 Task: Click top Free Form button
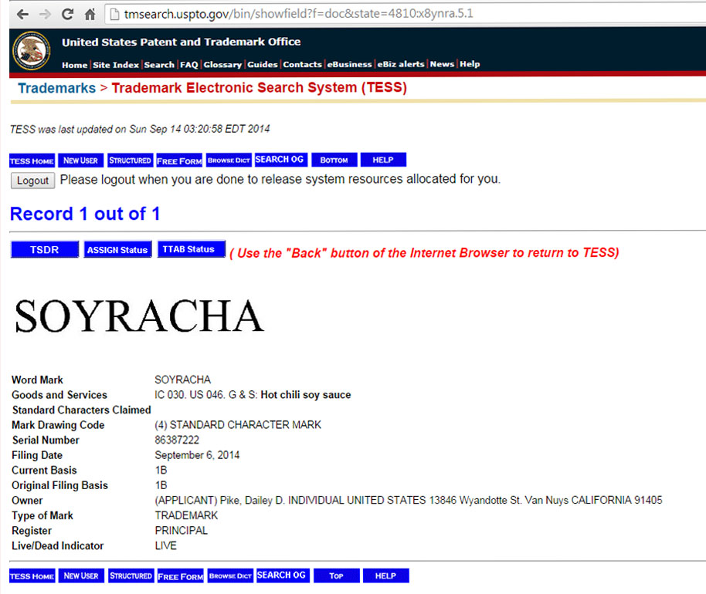179,160
